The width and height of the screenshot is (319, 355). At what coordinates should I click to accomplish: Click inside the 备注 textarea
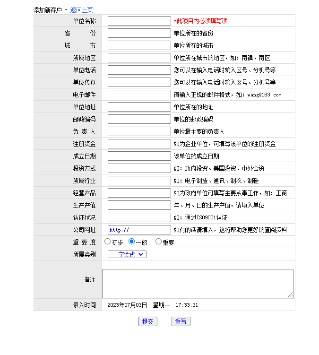click(198, 284)
